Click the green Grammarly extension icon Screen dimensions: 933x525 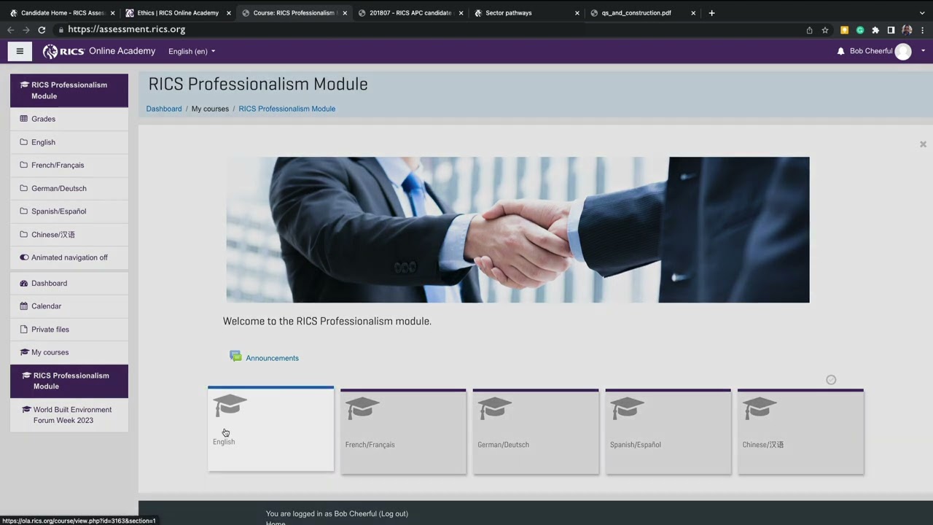(860, 30)
